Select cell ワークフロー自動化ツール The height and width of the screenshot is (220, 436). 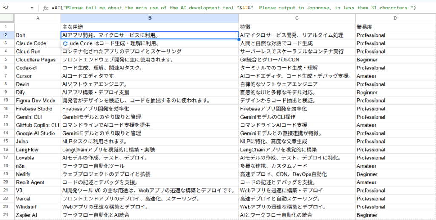(x=149, y=166)
